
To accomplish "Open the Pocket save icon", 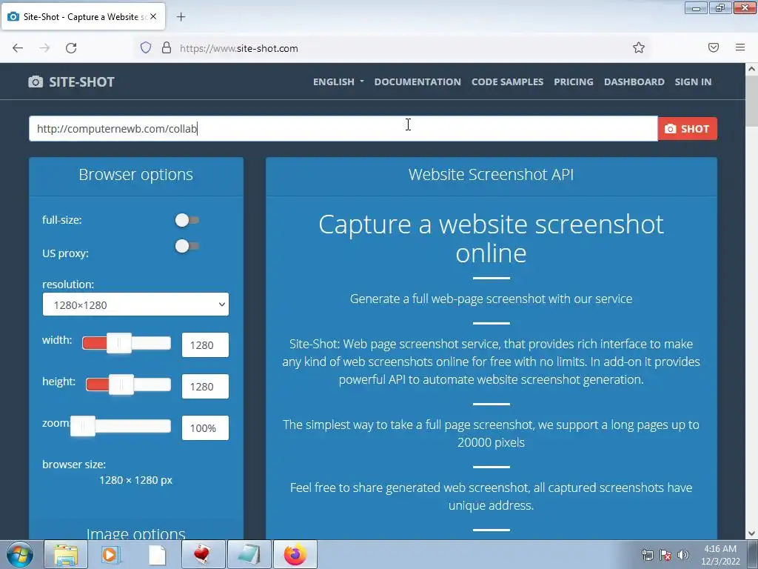I will click(x=714, y=47).
